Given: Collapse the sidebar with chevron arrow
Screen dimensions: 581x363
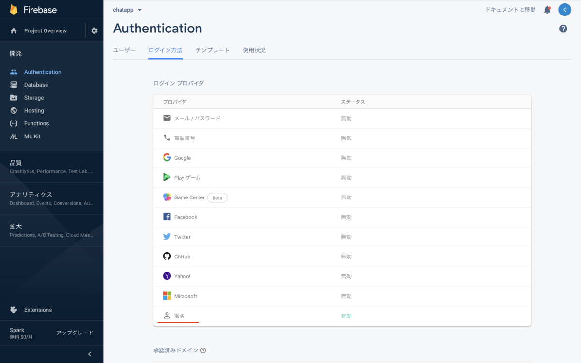Looking at the screenshot, I should tap(90, 354).
